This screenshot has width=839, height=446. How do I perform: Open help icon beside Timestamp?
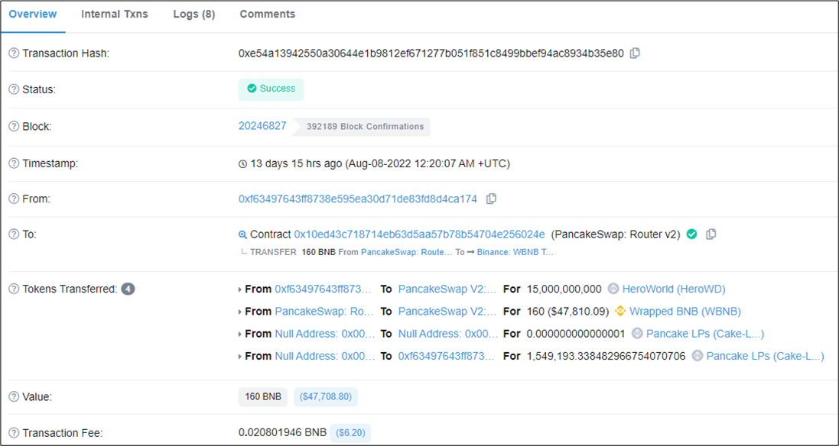(14, 163)
